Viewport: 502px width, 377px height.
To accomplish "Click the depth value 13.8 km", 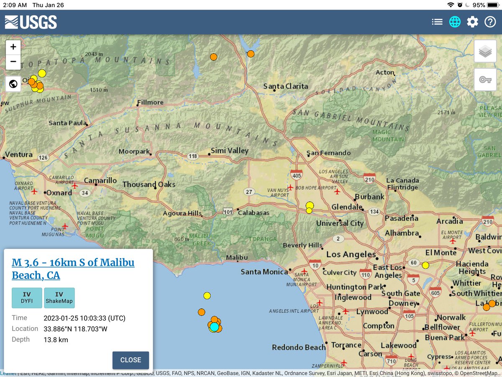I will [x=56, y=340].
